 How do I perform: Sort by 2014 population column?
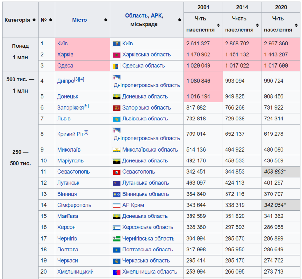257,25
